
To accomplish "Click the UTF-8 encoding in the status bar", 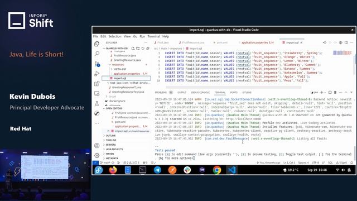I will point(315,162).
